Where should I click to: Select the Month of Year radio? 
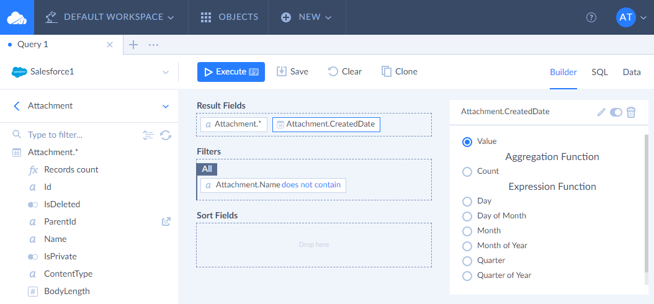[467, 246]
